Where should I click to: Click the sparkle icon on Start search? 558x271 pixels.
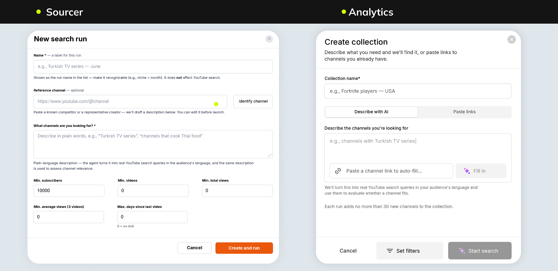click(462, 251)
